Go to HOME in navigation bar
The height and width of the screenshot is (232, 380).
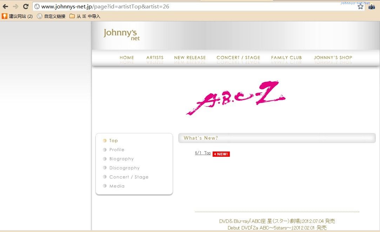pos(127,57)
